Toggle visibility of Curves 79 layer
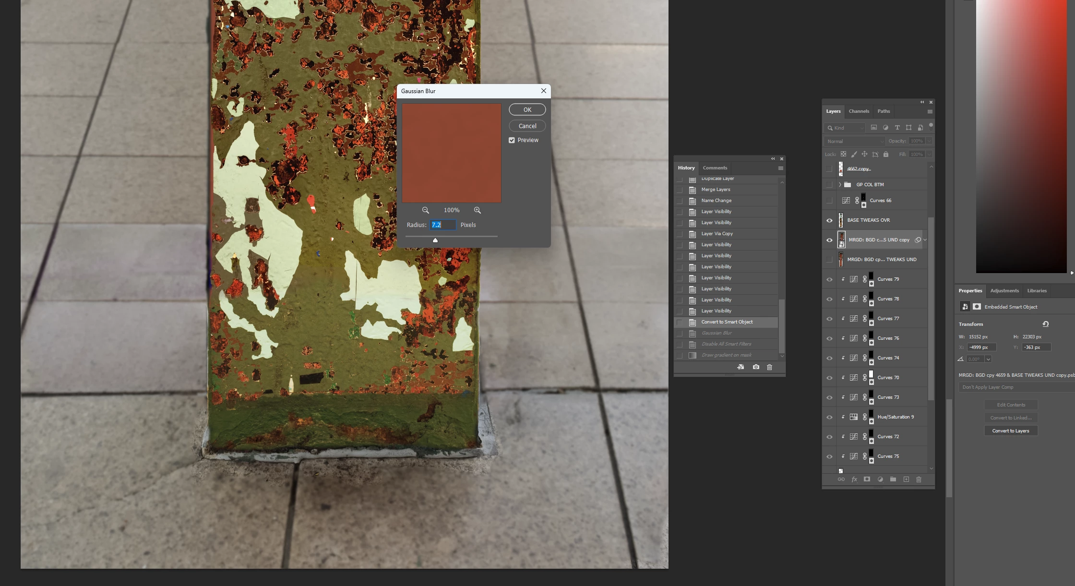Screen dimensions: 1075x586 (x=829, y=279)
